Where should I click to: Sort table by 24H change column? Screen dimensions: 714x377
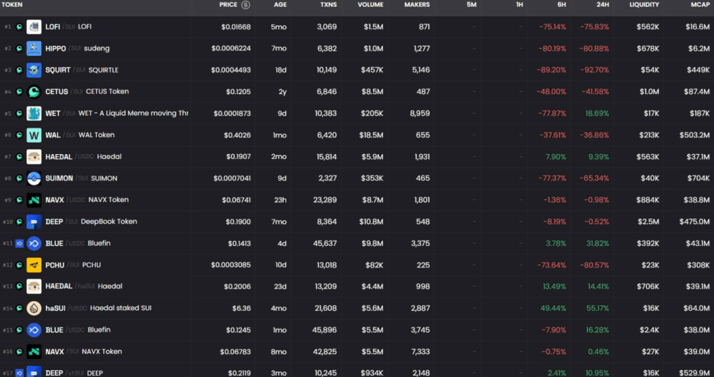point(602,5)
